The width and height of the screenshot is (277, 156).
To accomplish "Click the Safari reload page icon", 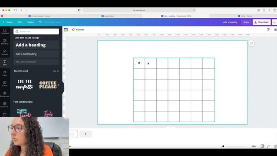I will pos(194,10).
